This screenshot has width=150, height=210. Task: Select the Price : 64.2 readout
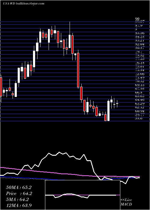tap(19, 193)
